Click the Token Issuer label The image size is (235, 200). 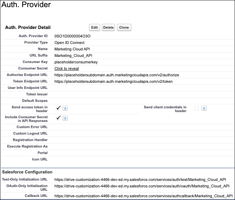(x=37, y=94)
